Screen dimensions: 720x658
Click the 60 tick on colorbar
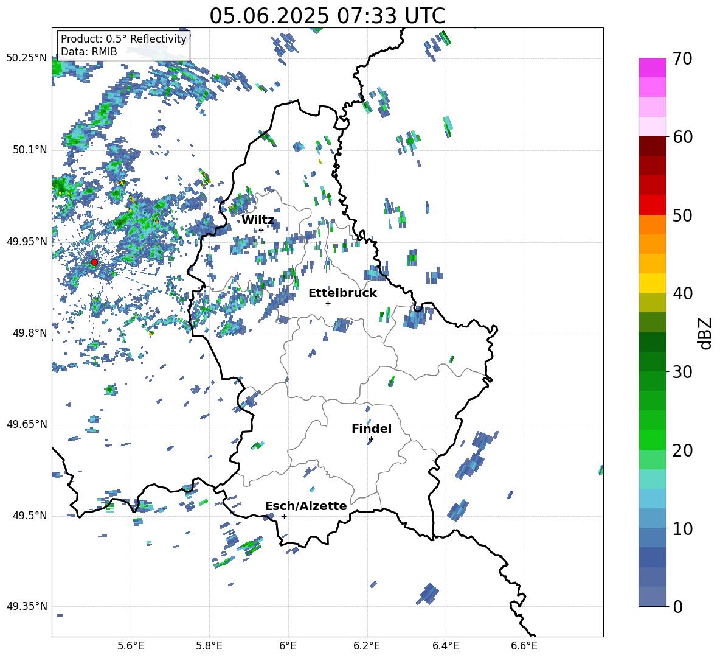click(682, 137)
